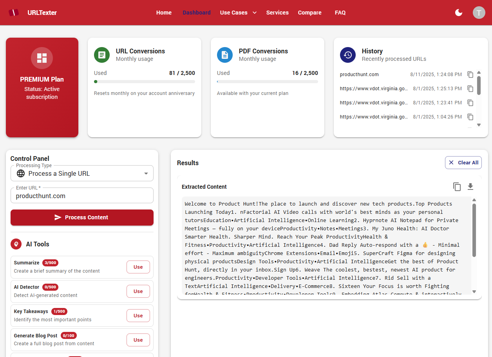Viewport: 492px width, 357px height.
Task: Click the History list scrollbar
Action: [479, 85]
